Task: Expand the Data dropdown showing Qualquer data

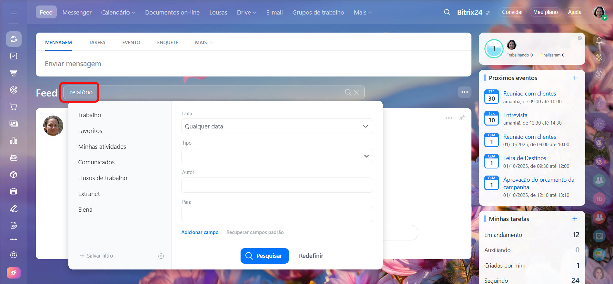Action: [x=277, y=126]
